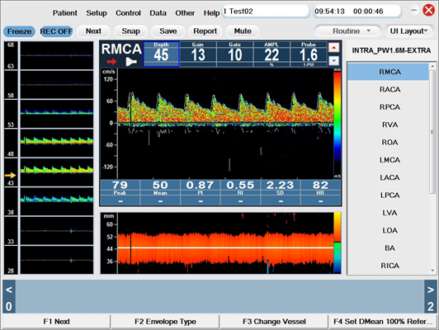The image size is (439, 330).
Task: Click F3 Change Vessel button
Action: click(274, 321)
